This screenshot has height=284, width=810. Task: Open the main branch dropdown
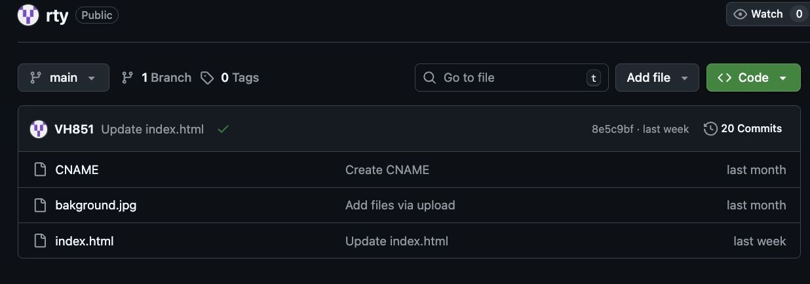pos(64,78)
